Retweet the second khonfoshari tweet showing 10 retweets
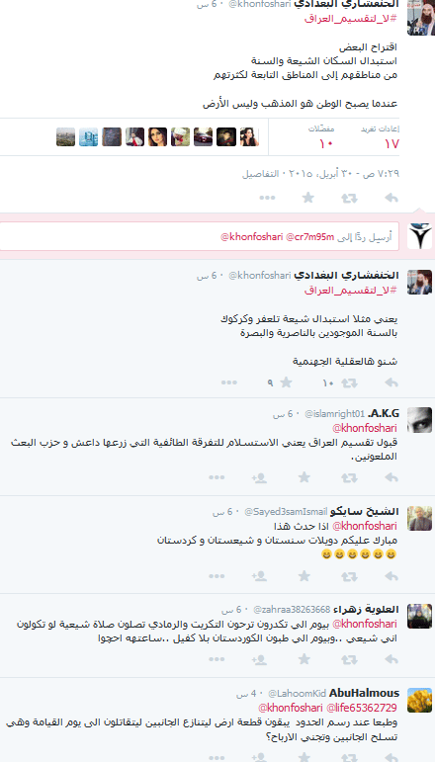435x762 pixels. click(x=349, y=382)
